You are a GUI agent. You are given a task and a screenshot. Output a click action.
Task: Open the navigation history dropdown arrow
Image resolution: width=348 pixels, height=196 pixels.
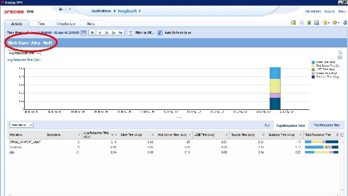(70, 9)
